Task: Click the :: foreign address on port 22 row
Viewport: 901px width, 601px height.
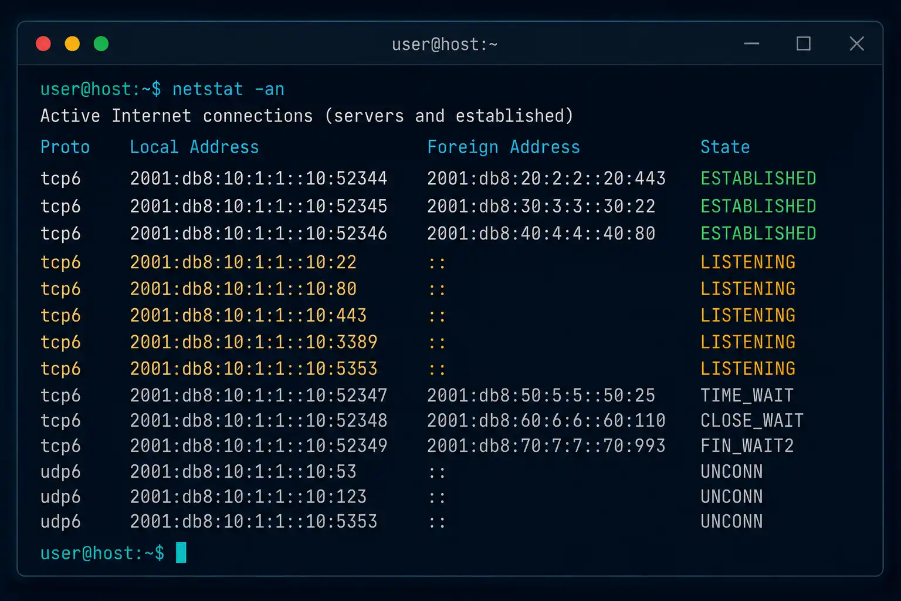Action: click(x=437, y=263)
